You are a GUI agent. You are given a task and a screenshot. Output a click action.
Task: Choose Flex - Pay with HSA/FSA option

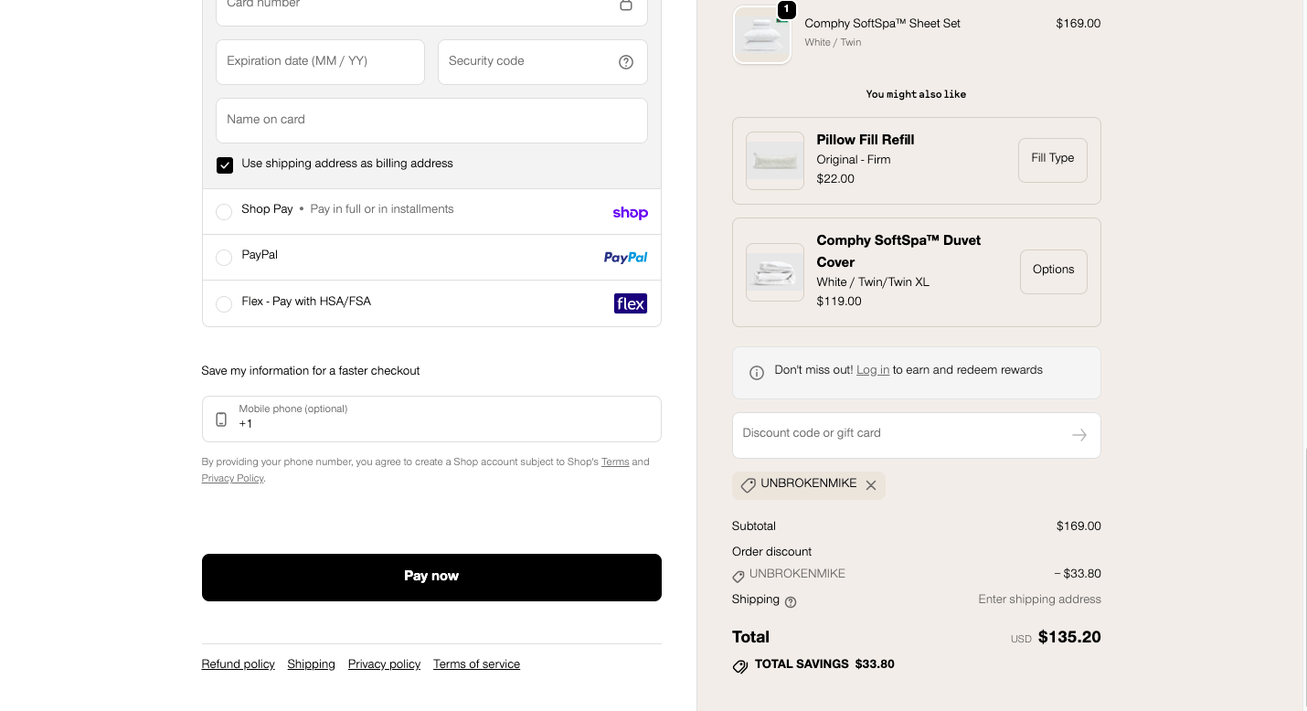pos(224,304)
